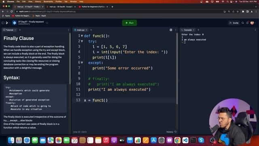Open the Apple menu
Viewport: 259px width, 146px height.
pos(4,2)
